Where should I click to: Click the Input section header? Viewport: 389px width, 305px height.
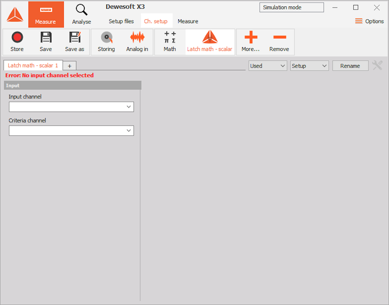pyautogui.click(x=73, y=85)
